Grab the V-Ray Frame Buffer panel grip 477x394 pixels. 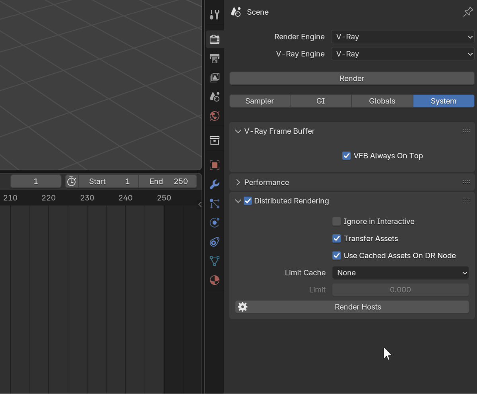(x=467, y=131)
